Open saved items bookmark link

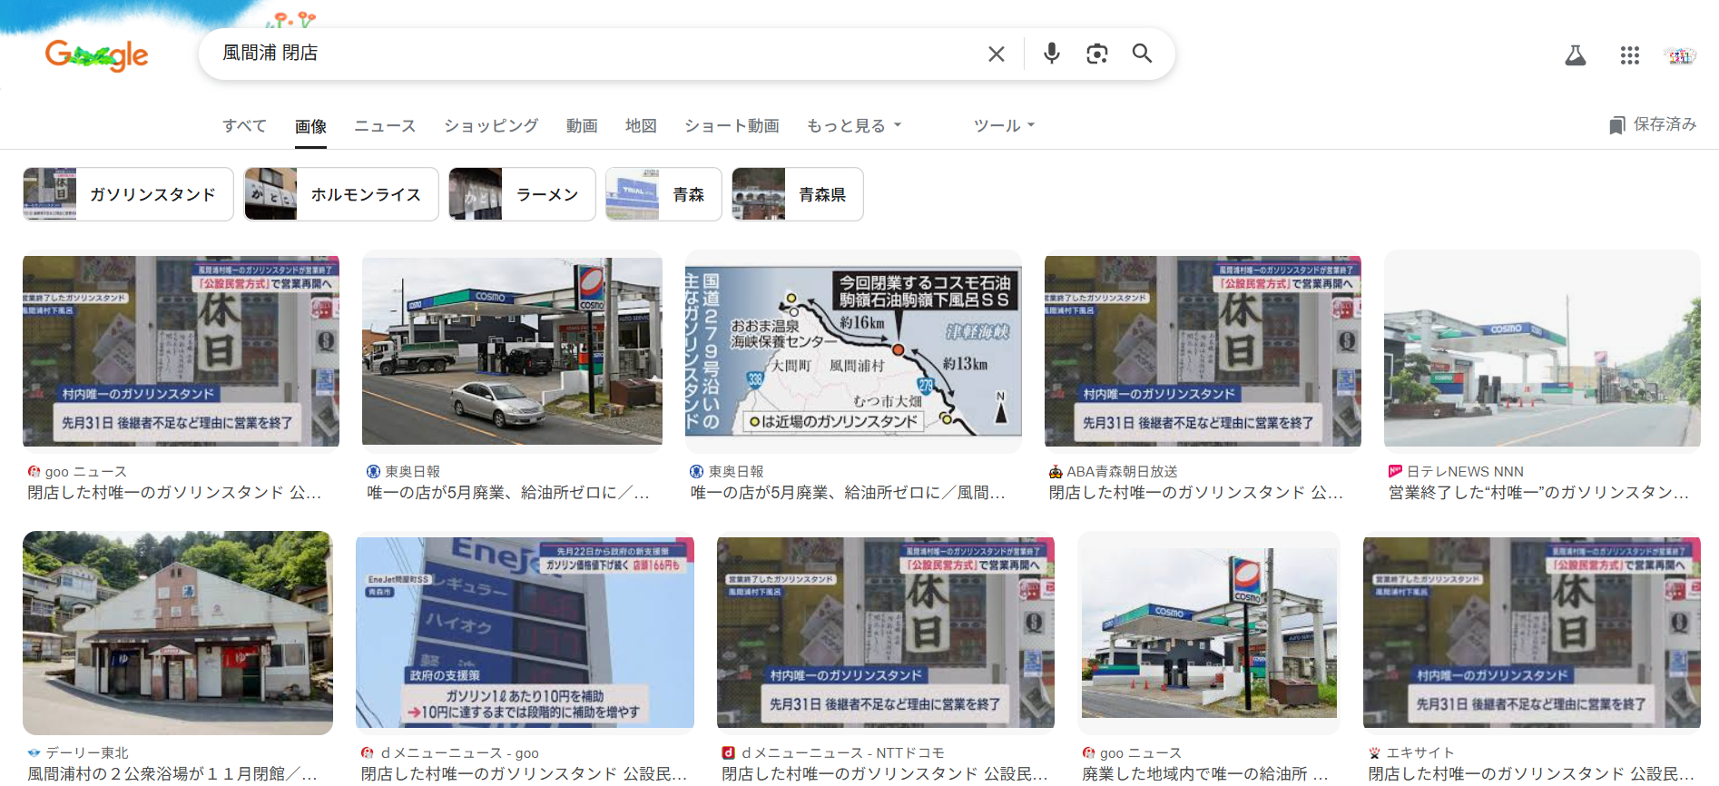click(x=1653, y=124)
